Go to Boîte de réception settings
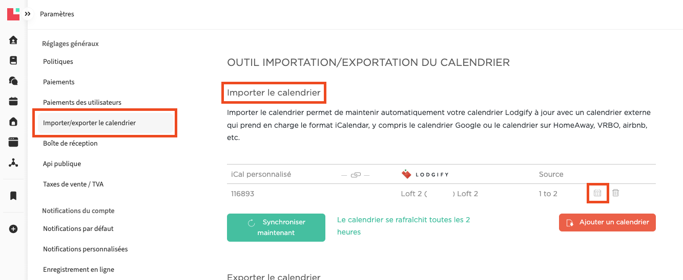Viewport: 683px width, 280px height. 70,143
